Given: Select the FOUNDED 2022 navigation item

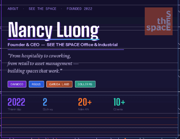Looking at the screenshot, I should tap(79, 9).
